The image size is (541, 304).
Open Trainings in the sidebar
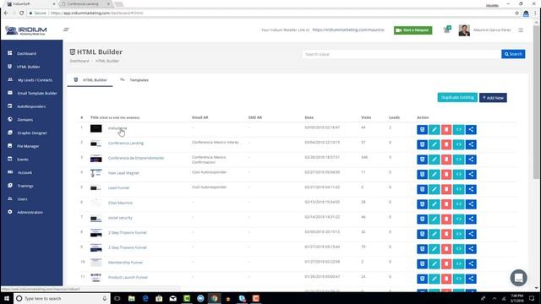point(25,186)
